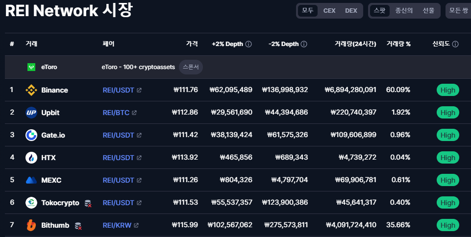Click the warning icon next to Tokocrypto

click(88, 203)
